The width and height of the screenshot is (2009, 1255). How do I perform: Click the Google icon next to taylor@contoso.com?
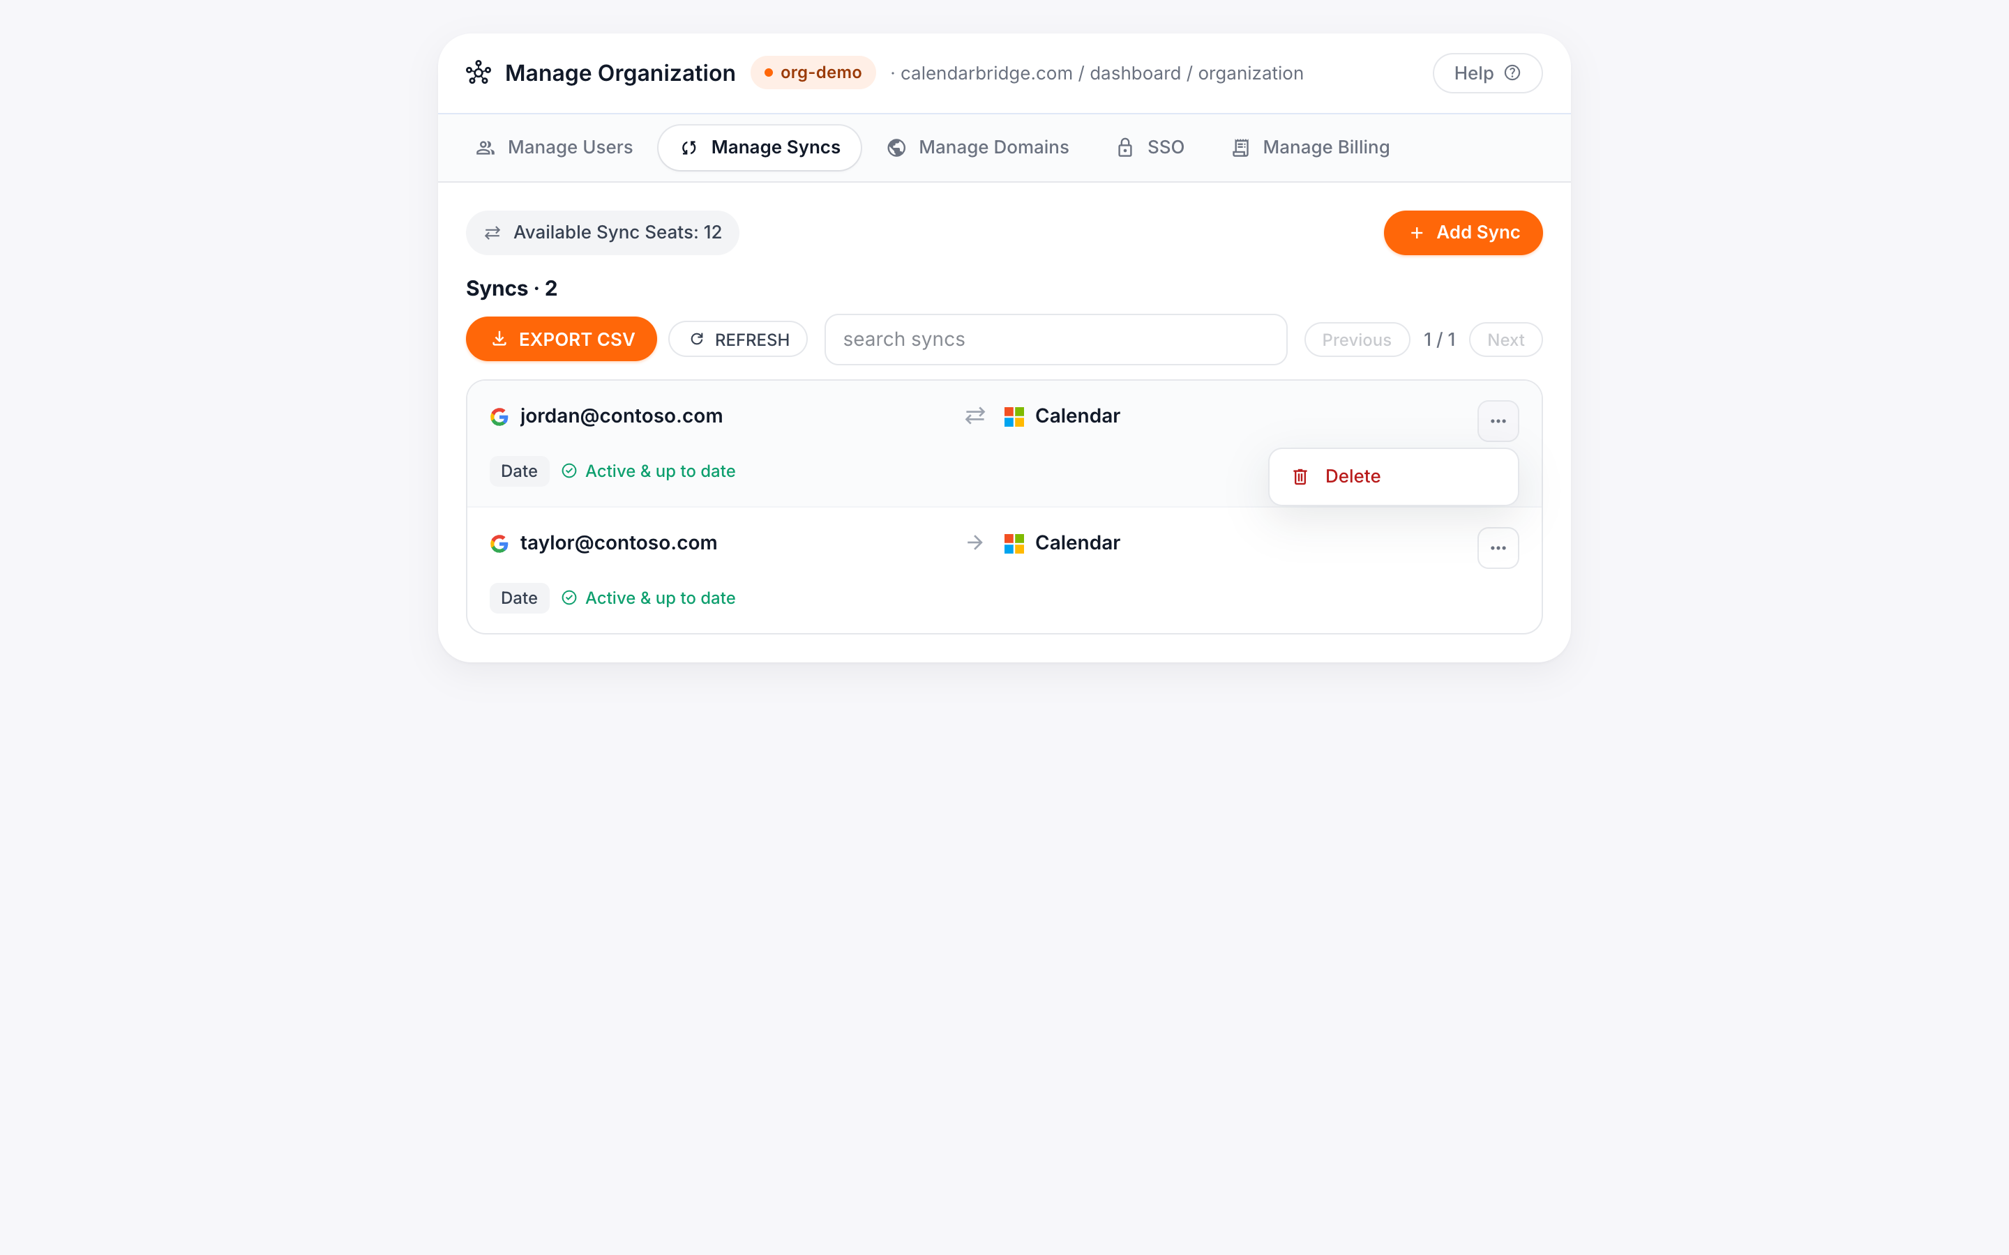point(499,544)
